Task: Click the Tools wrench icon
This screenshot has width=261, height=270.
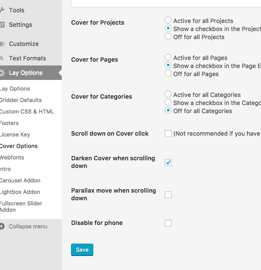Action: pyautogui.click(x=2, y=10)
